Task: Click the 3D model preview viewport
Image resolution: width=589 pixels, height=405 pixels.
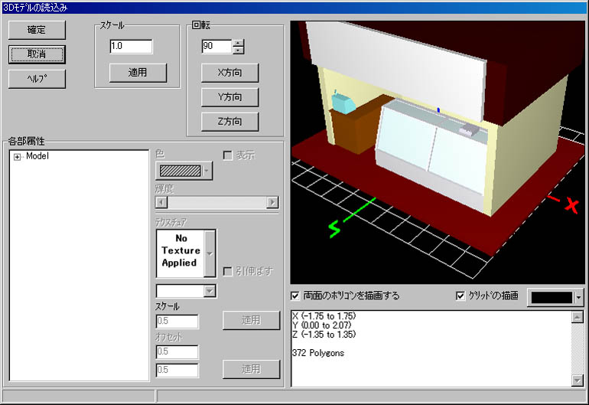Action: point(438,152)
